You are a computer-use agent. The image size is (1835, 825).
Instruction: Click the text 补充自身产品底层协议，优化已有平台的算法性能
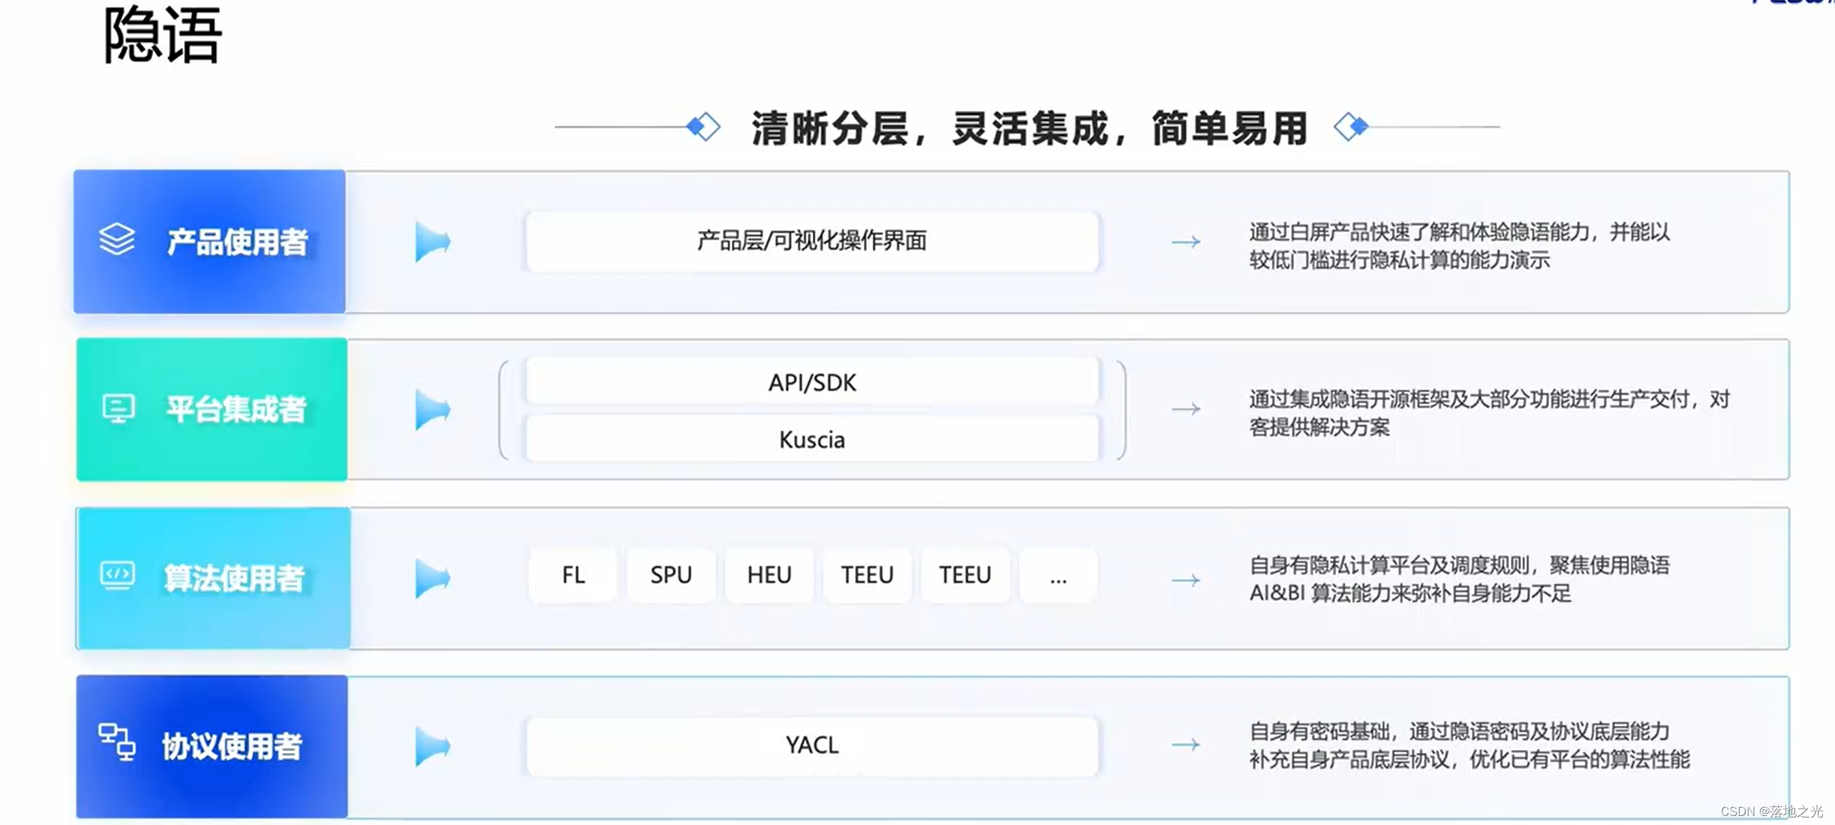pos(1470,760)
